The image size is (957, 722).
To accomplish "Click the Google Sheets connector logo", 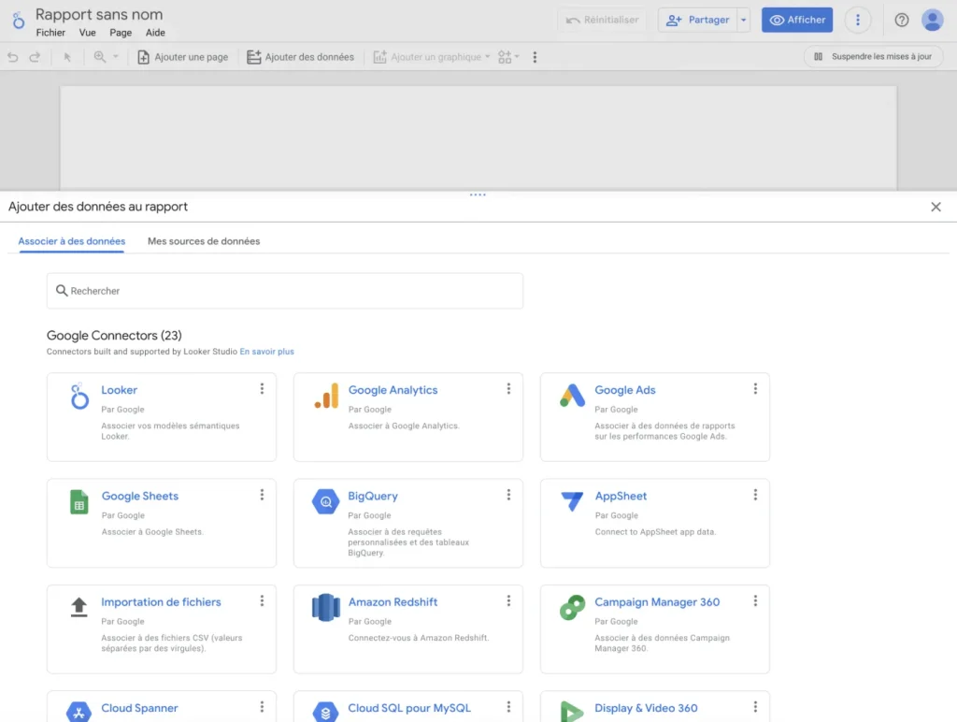I will (79, 502).
